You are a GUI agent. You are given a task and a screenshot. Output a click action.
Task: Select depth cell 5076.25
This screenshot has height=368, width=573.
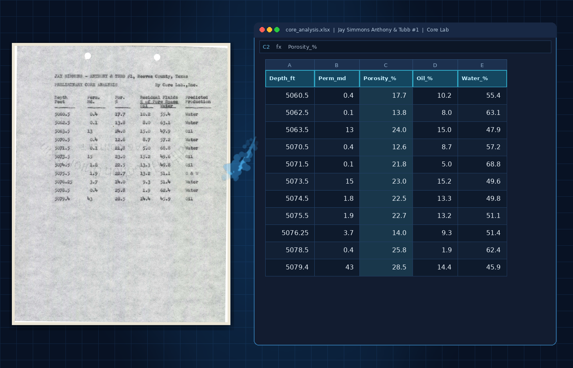tap(290, 233)
